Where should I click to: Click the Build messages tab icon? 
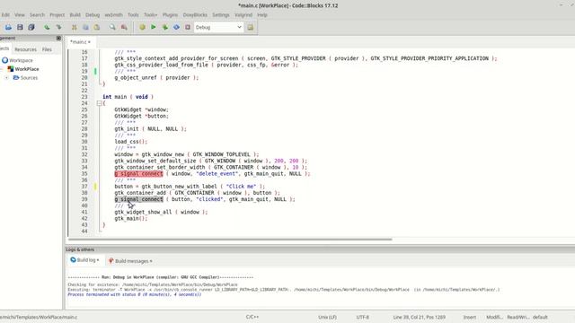111,261
